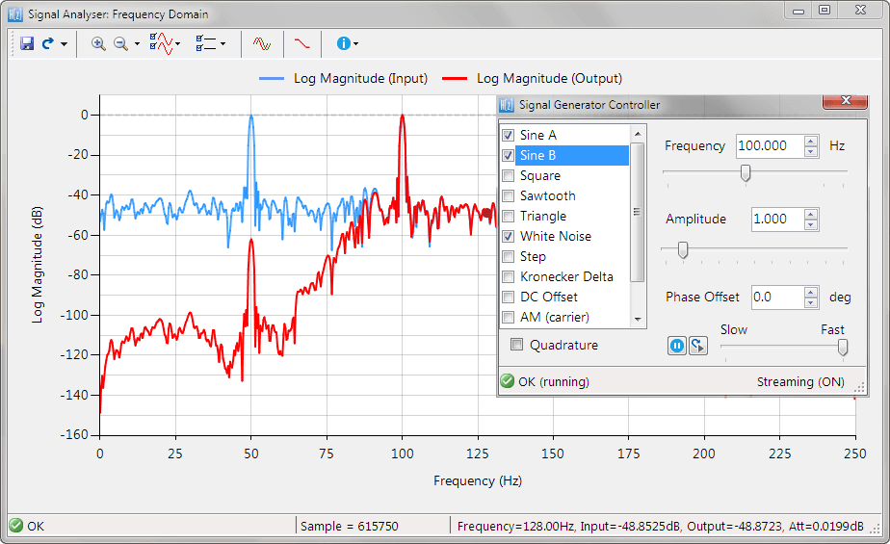The height and width of the screenshot is (544, 890).
Task: Click the Log Magnitude (Output) legend entry
Action: 549,79
